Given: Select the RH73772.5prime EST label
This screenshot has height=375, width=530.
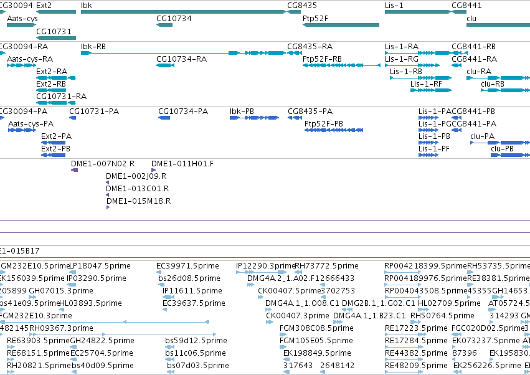Looking at the screenshot, I should click(326, 266).
